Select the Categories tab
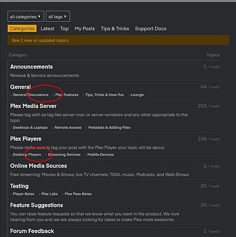Image resolution: width=236 pixels, height=237 pixels. tap(22, 28)
